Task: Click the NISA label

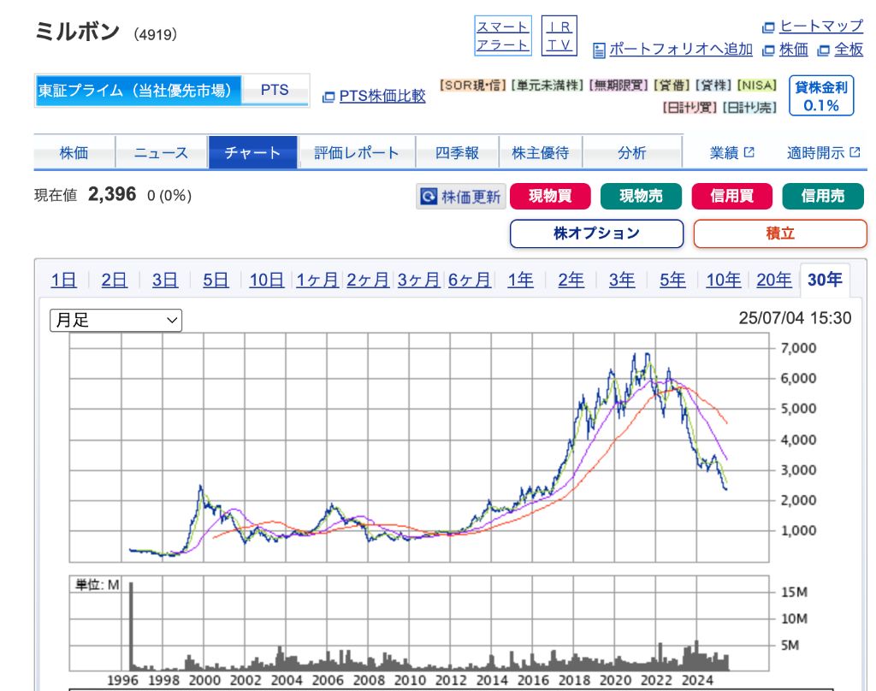Action: [x=757, y=86]
